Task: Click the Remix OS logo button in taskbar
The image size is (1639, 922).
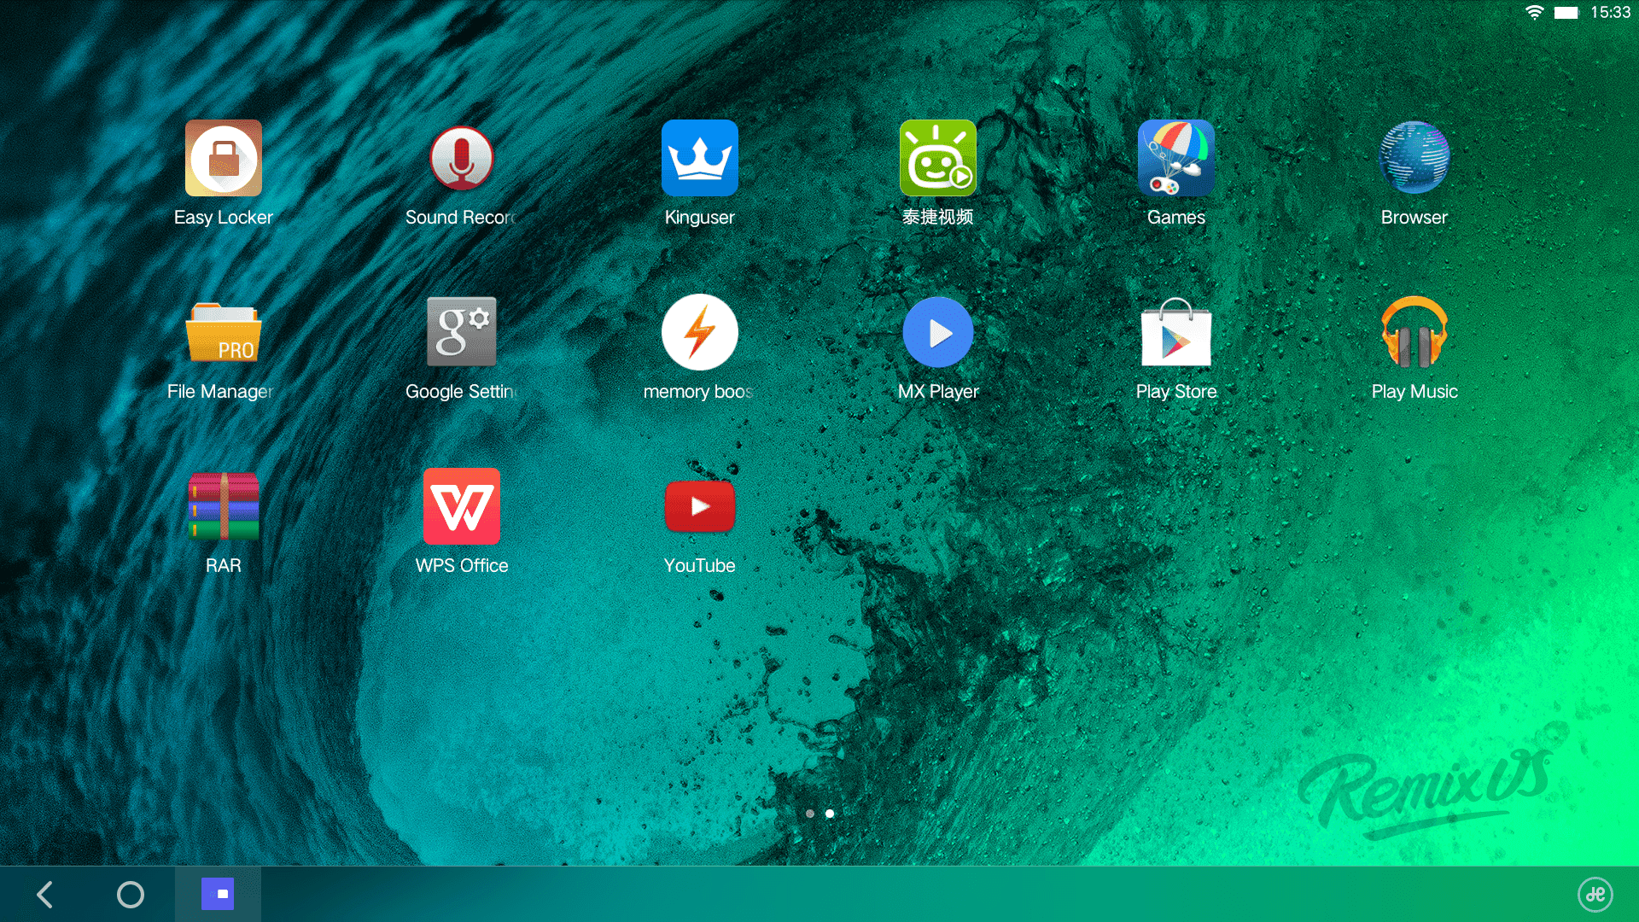Action: [x=1595, y=895]
